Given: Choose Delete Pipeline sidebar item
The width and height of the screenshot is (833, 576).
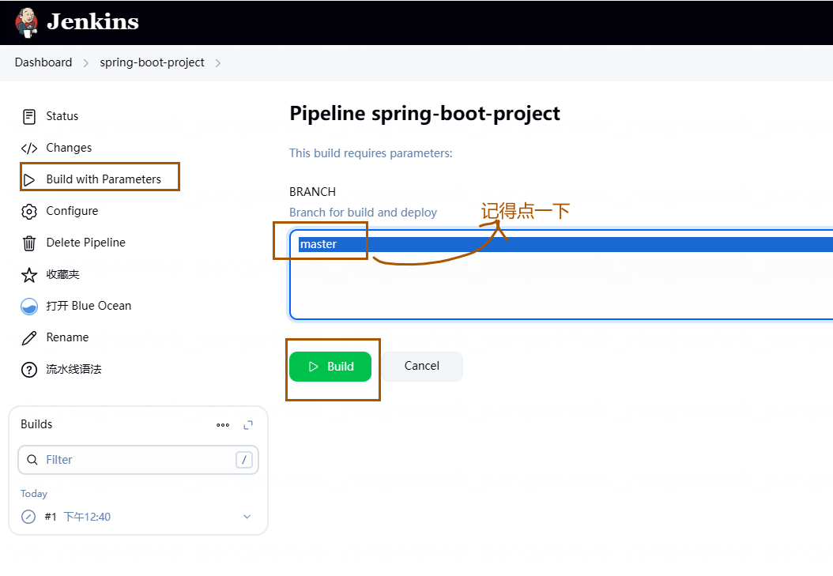Looking at the screenshot, I should pyautogui.click(x=86, y=243).
